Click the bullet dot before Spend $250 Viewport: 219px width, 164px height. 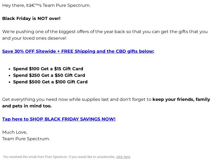pos(9,75)
